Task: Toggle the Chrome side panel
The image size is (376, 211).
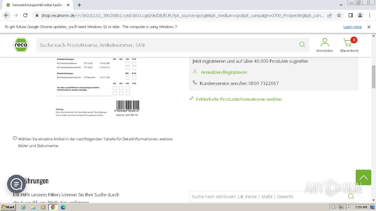Action: (x=350, y=15)
